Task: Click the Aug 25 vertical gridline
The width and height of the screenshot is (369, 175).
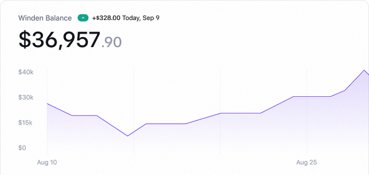Action: click(307, 112)
